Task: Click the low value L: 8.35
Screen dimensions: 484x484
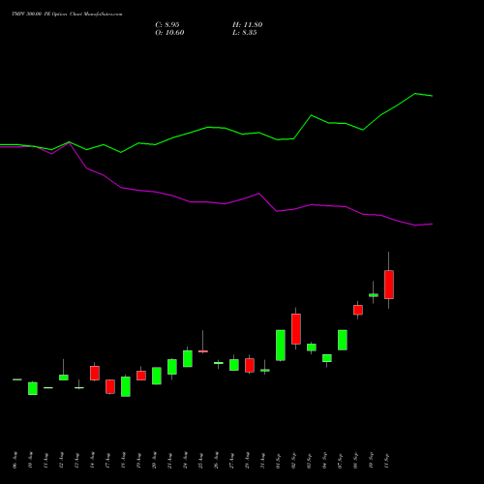Action: [245, 33]
